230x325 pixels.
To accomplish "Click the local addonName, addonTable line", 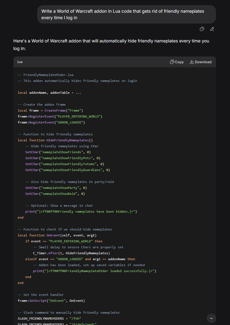I will (49, 93).
